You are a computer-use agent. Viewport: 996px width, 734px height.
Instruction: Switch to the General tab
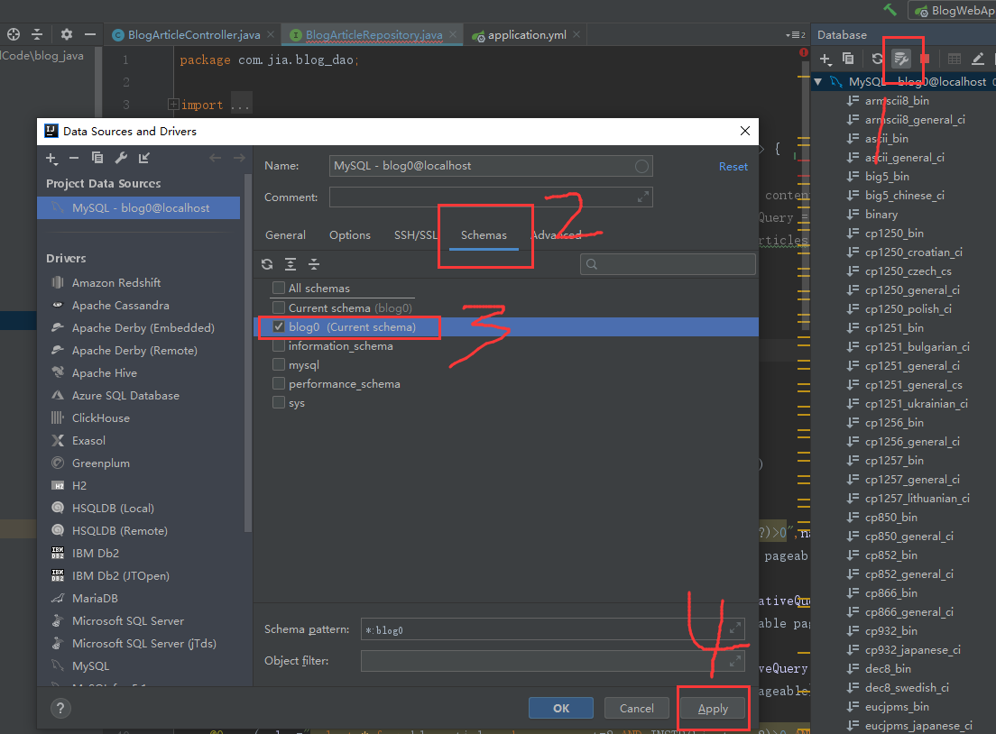pyautogui.click(x=285, y=235)
